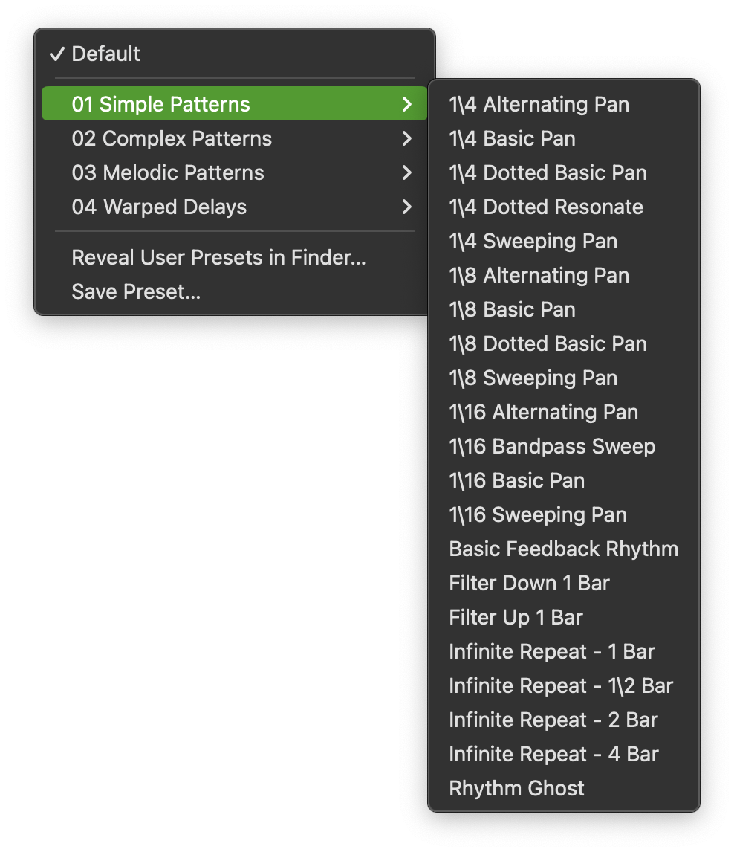Image resolution: width=734 pixels, height=852 pixels.
Task: Pick the 1\4 Dotted Resonate preset
Action: click(x=564, y=207)
